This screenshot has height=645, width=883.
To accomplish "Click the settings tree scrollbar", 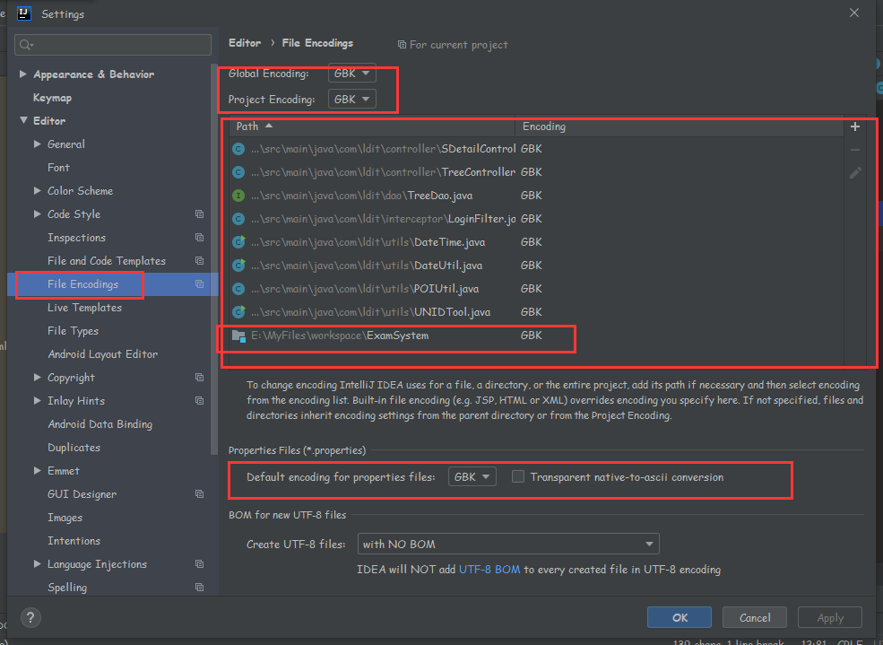I will pos(214,259).
